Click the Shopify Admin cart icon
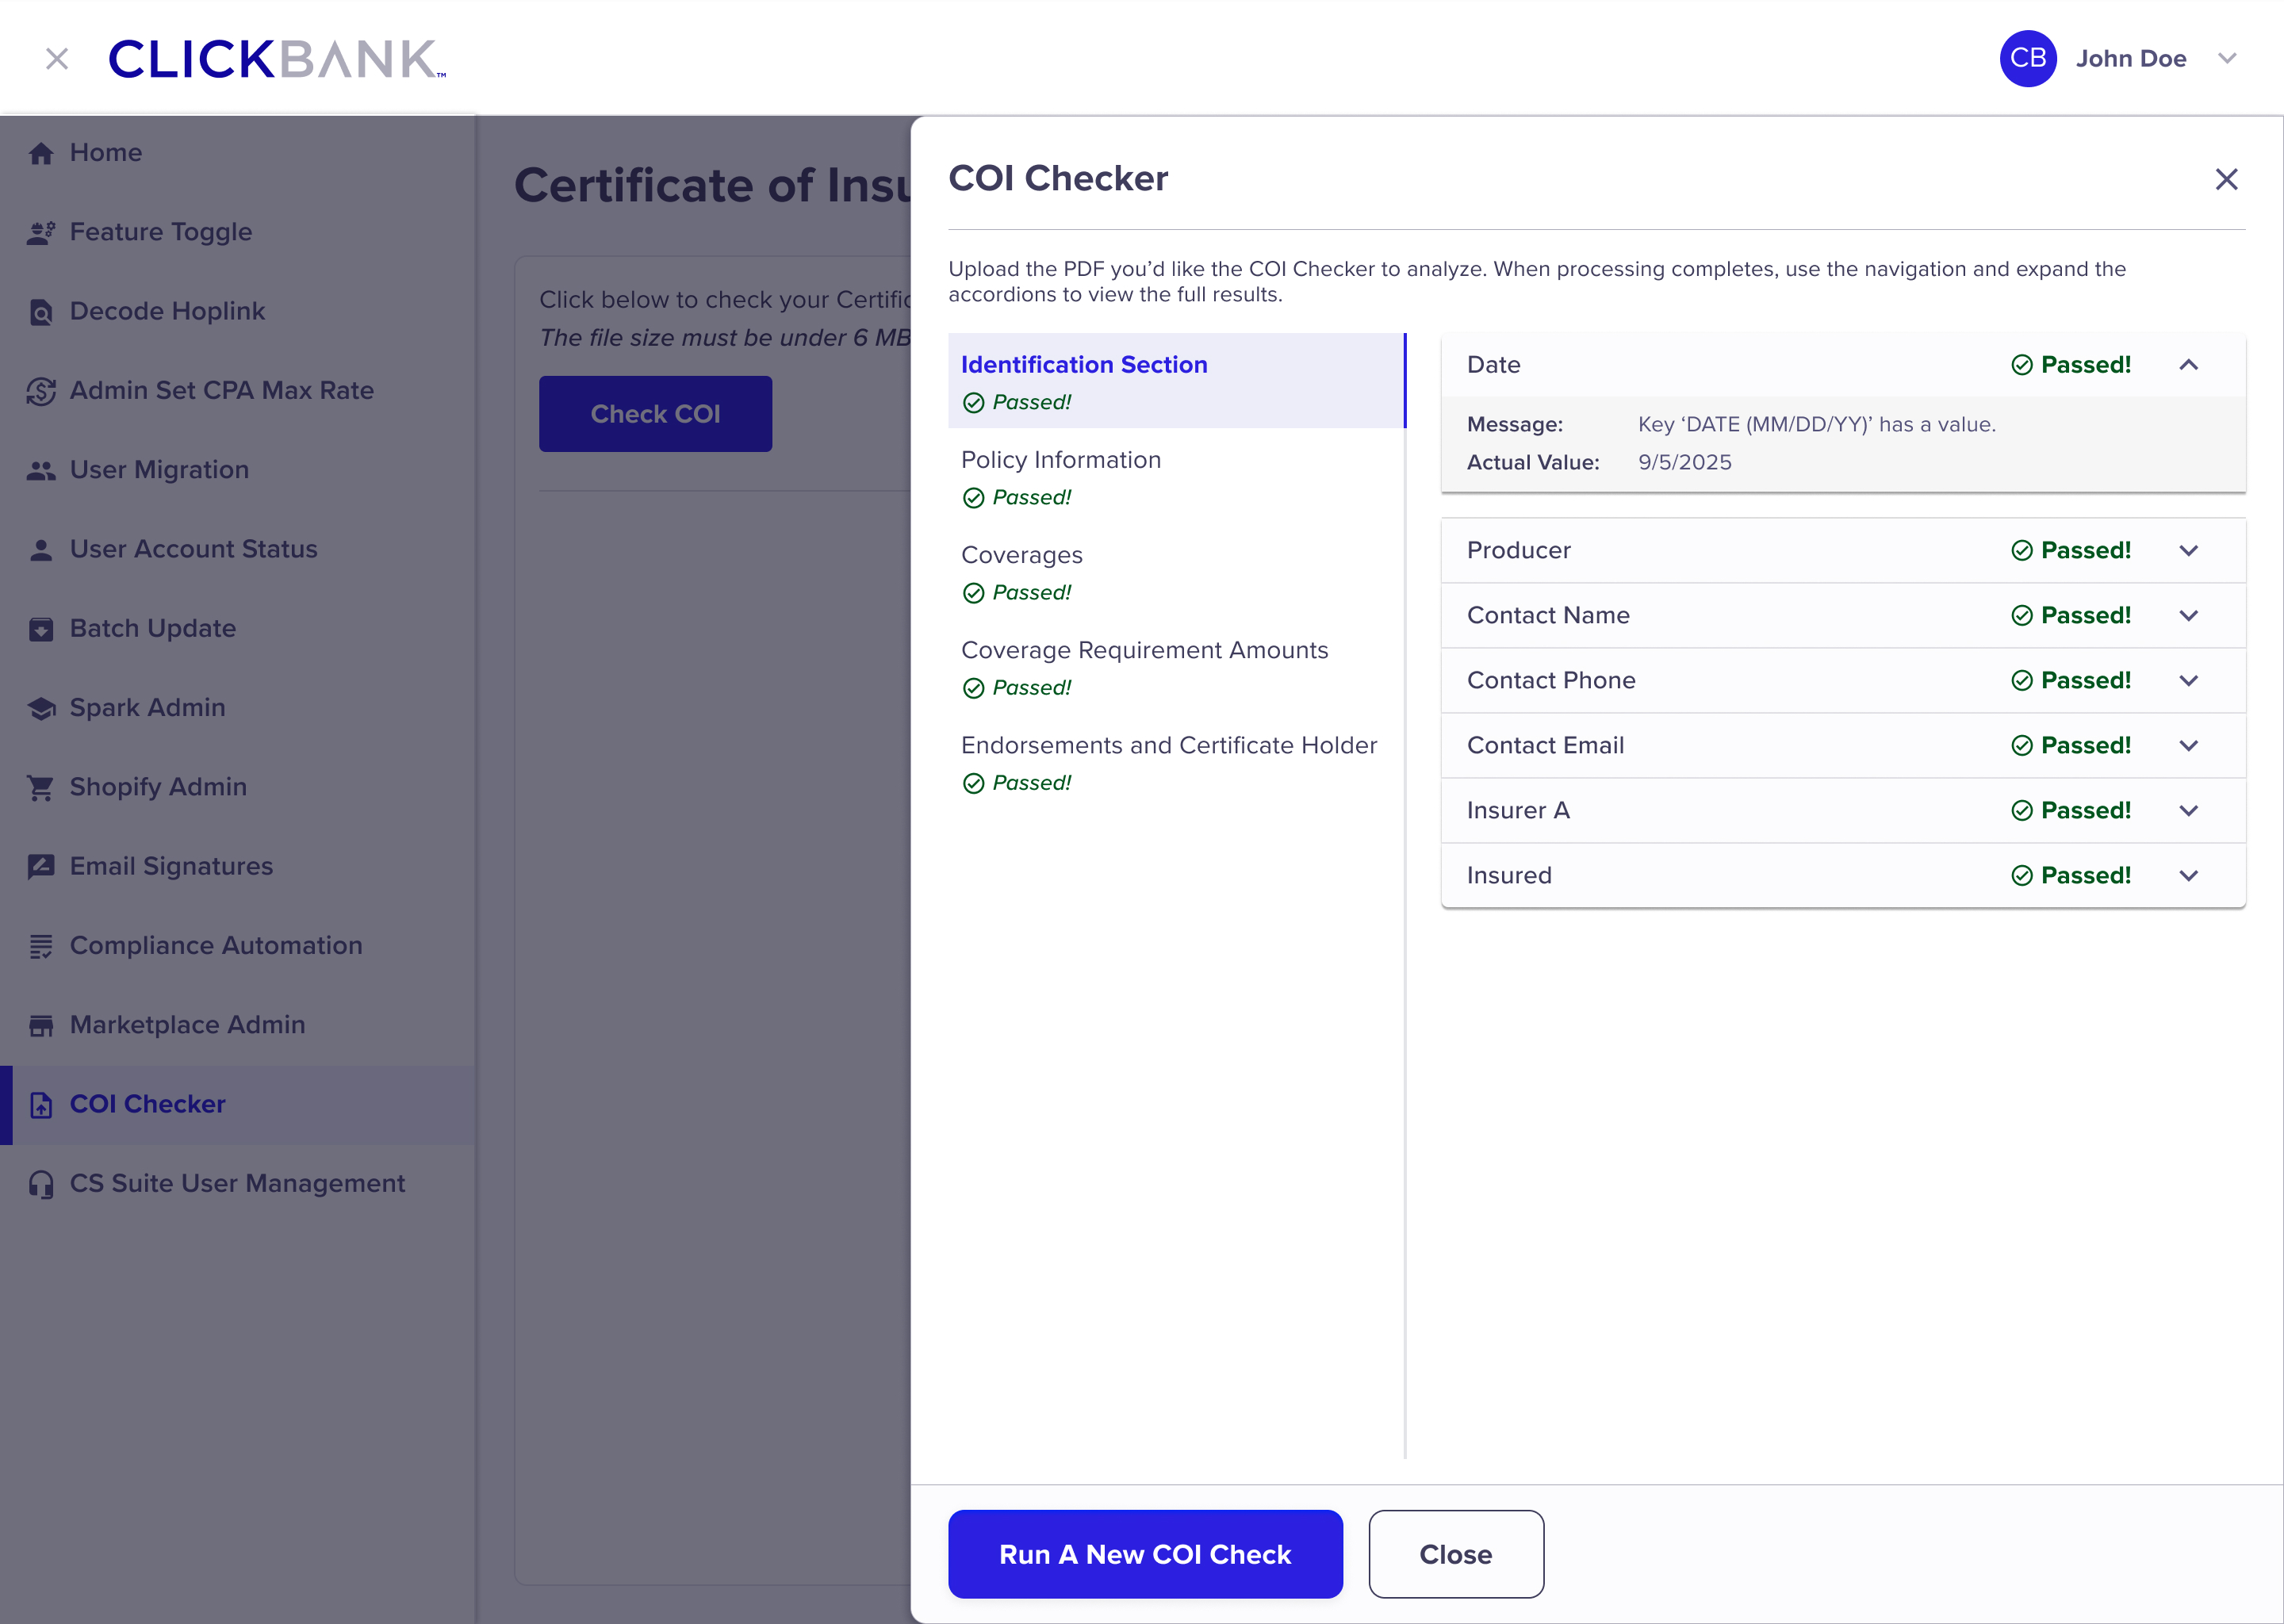This screenshot has width=2284, height=1624. (40, 788)
